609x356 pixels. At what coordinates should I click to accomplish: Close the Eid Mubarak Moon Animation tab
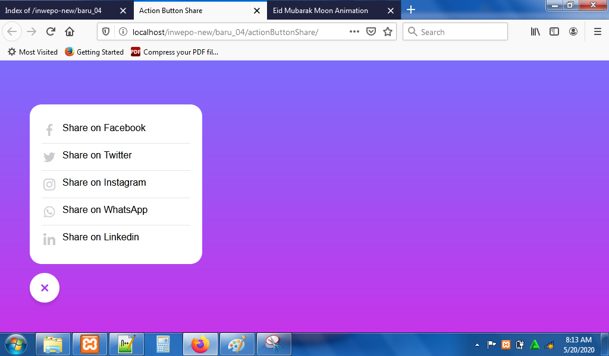[x=391, y=11]
